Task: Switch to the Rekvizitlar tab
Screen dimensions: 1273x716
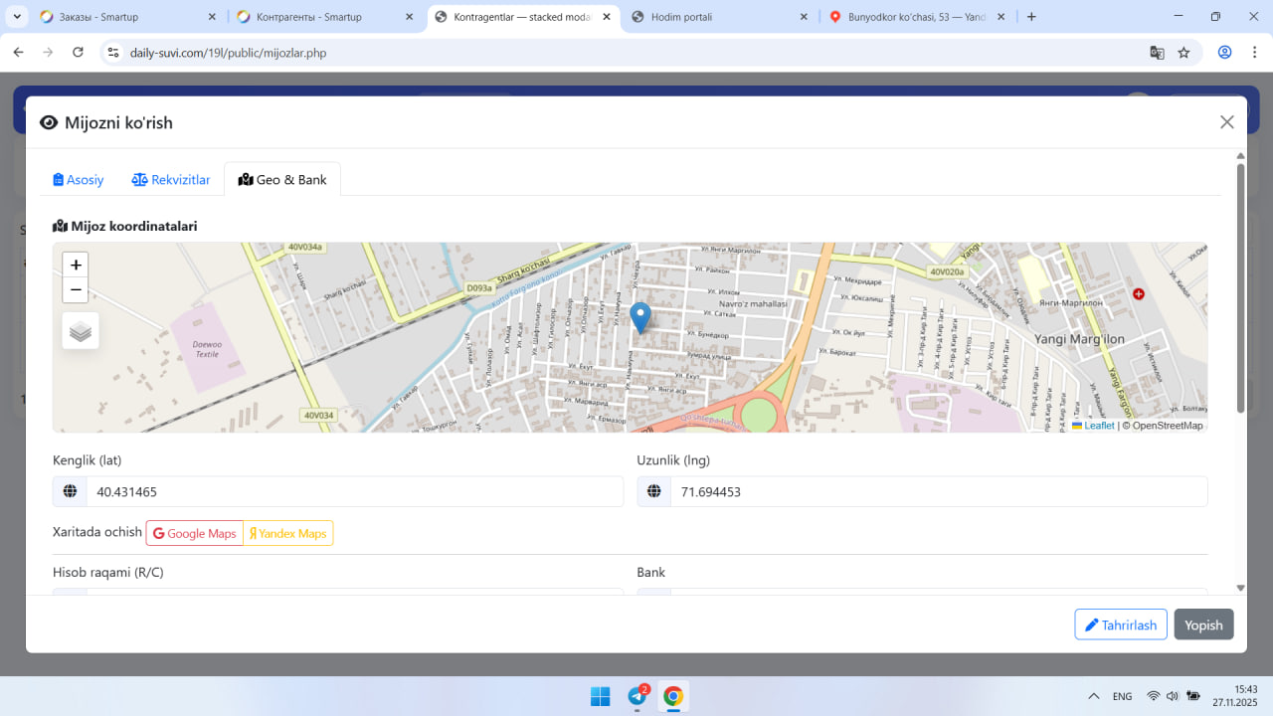Action: [x=171, y=180]
